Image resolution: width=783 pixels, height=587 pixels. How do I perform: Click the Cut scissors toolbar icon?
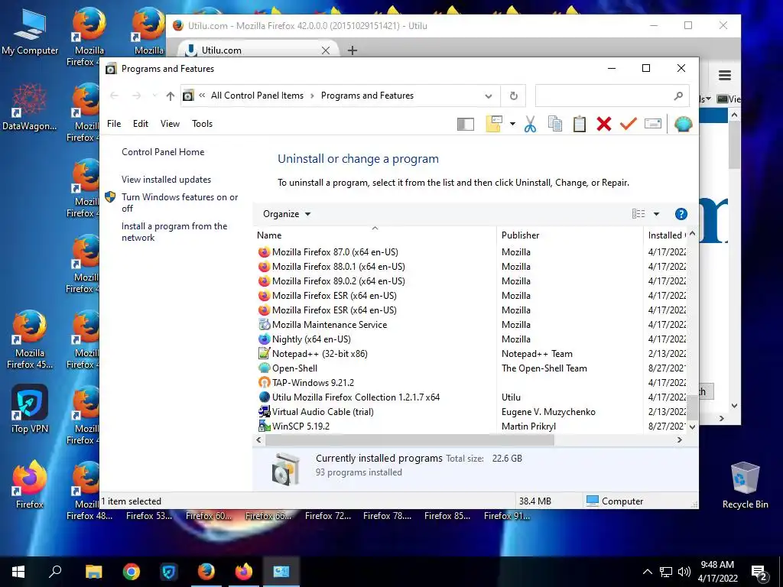click(530, 124)
